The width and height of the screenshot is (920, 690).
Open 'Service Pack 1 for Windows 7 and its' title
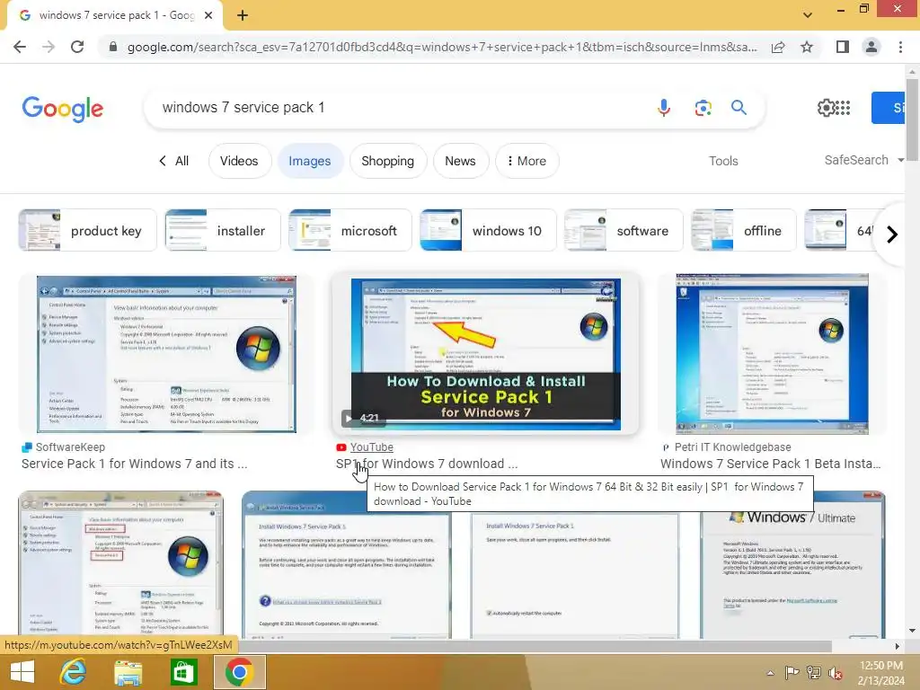135,464
